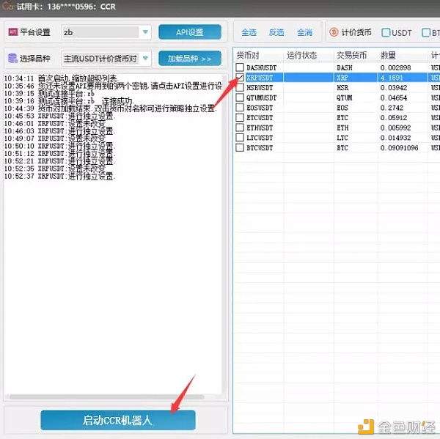
Task: Click 全选 to select all pairs
Action: [249, 32]
